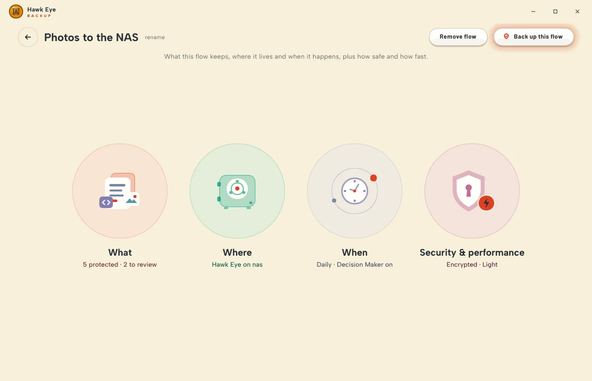The image size is (592, 381).
Task: Click 'Encrypted · Light' status text
Action: [472, 264]
